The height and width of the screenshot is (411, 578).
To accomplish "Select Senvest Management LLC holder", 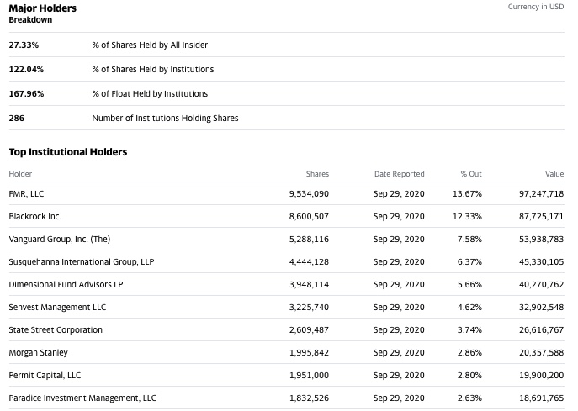I will coord(57,308).
